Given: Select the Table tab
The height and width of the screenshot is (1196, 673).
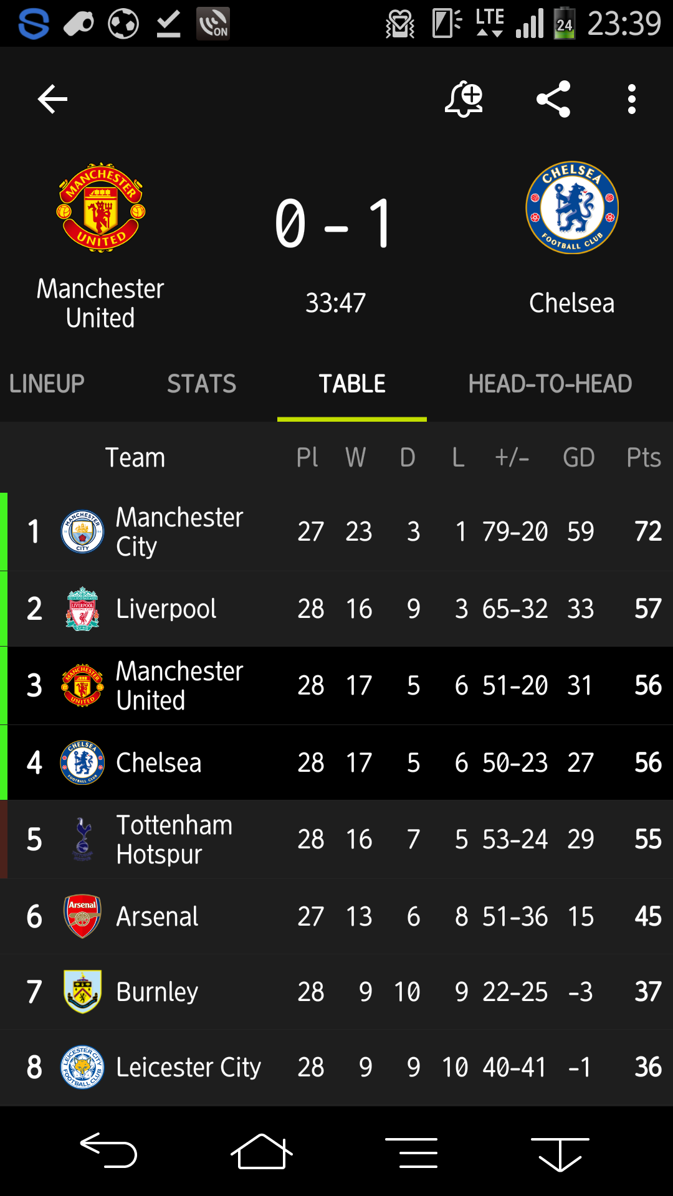Looking at the screenshot, I should pos(352,384).
